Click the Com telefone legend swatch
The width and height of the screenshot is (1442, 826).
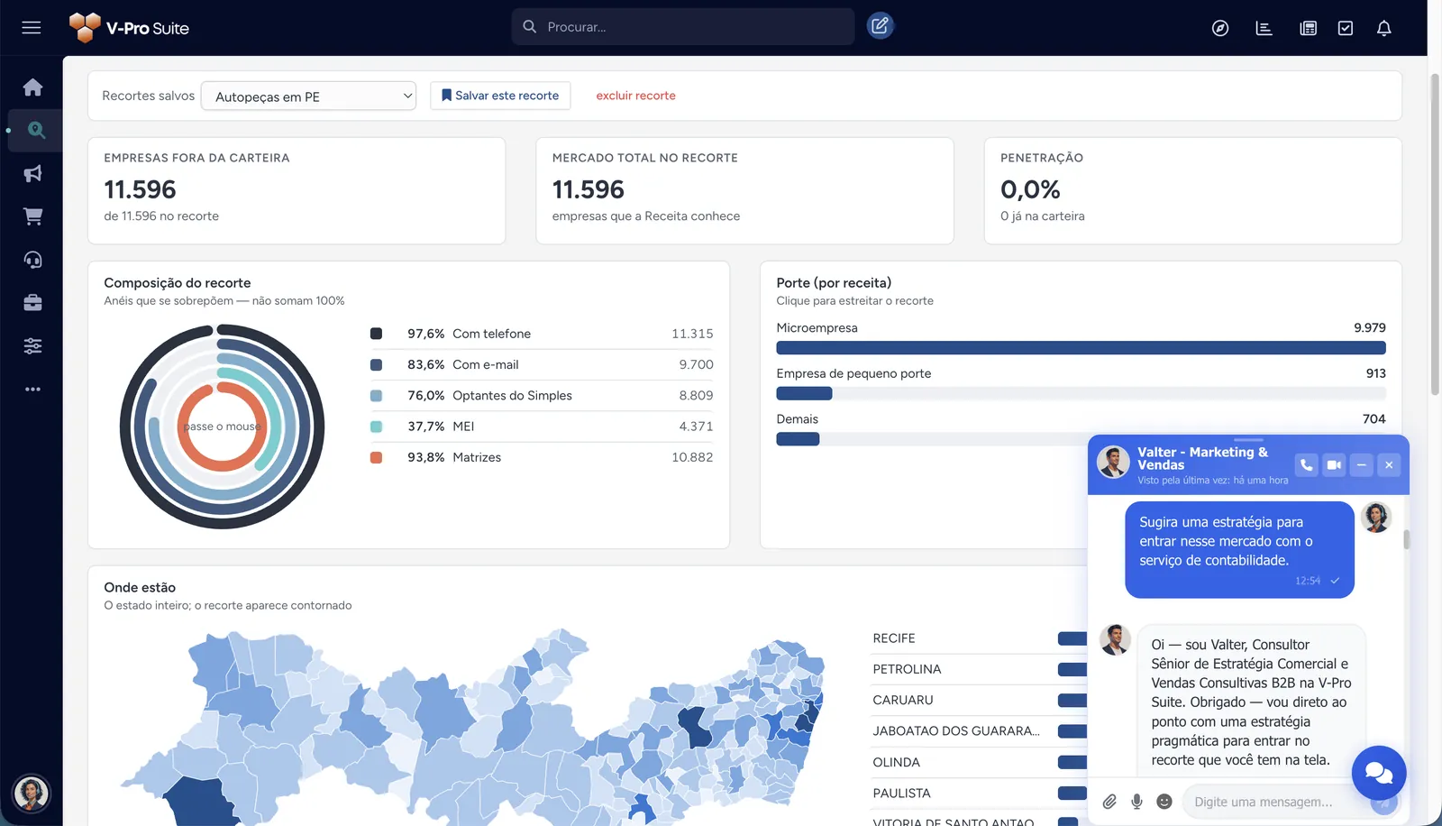click(377, 334)
